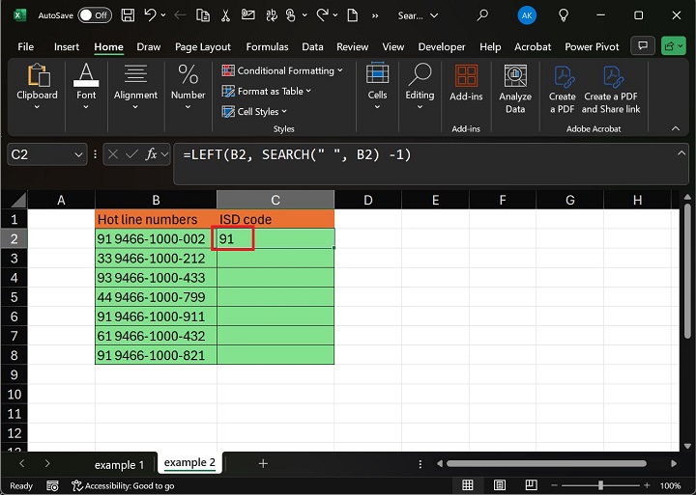696x495 pixels.
Task: Click the Save icon in title bar
Action: pos(129,15)
